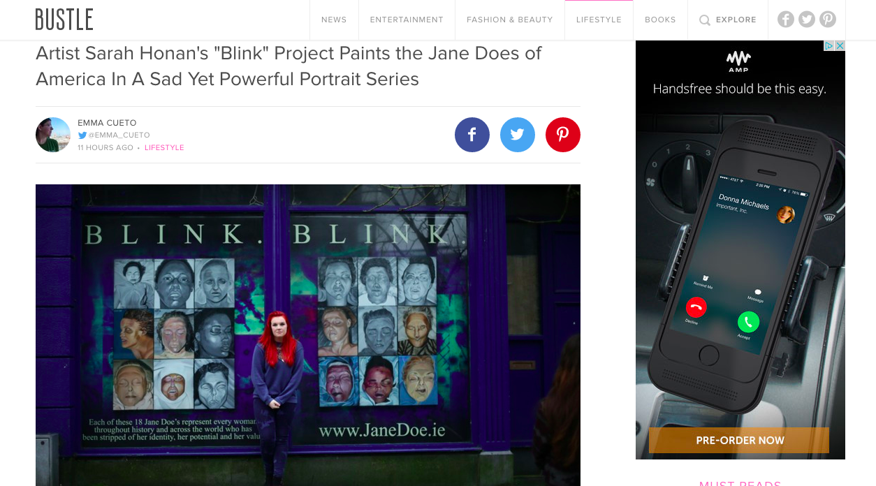Go to the News section
Viewport: 876px width, 486px height.
(334, 20)
